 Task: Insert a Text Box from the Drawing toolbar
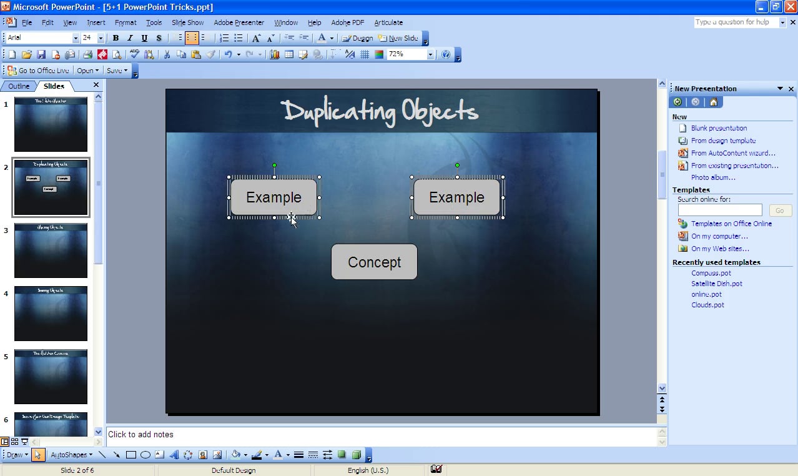pyautogui.click(x=160, y=455)
